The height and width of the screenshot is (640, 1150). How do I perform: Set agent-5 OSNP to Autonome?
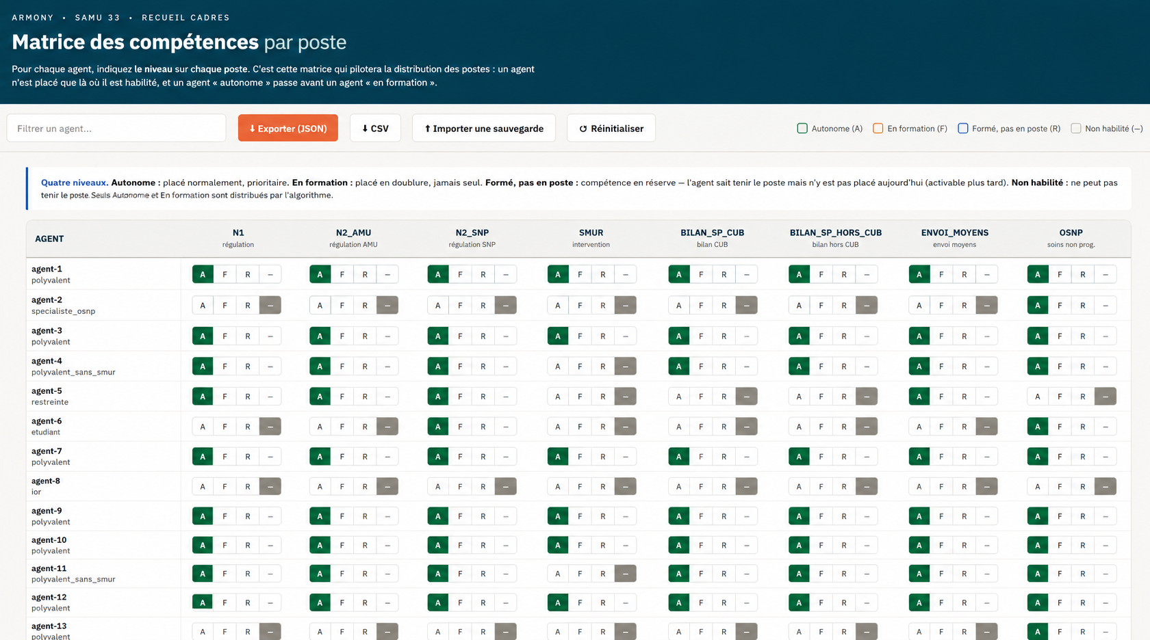[1038, 396]
